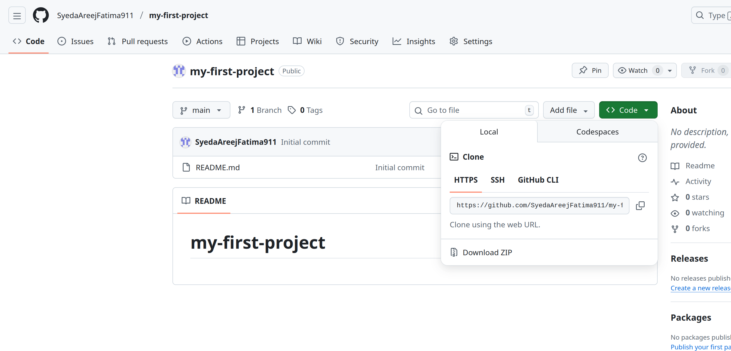Open the hamburger navigation menu
This screenshot has height=351, width=731.
(x=17, y=15)
